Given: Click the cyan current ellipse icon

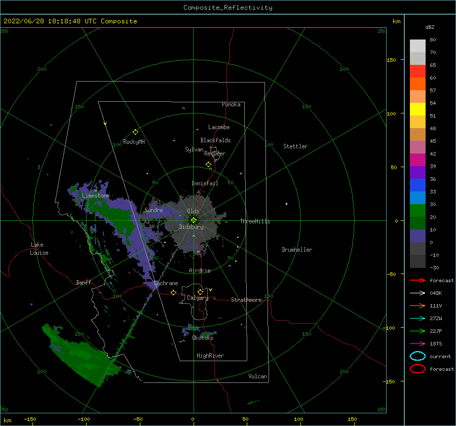Looking at the screenshot, I should [x=417, y=356].
